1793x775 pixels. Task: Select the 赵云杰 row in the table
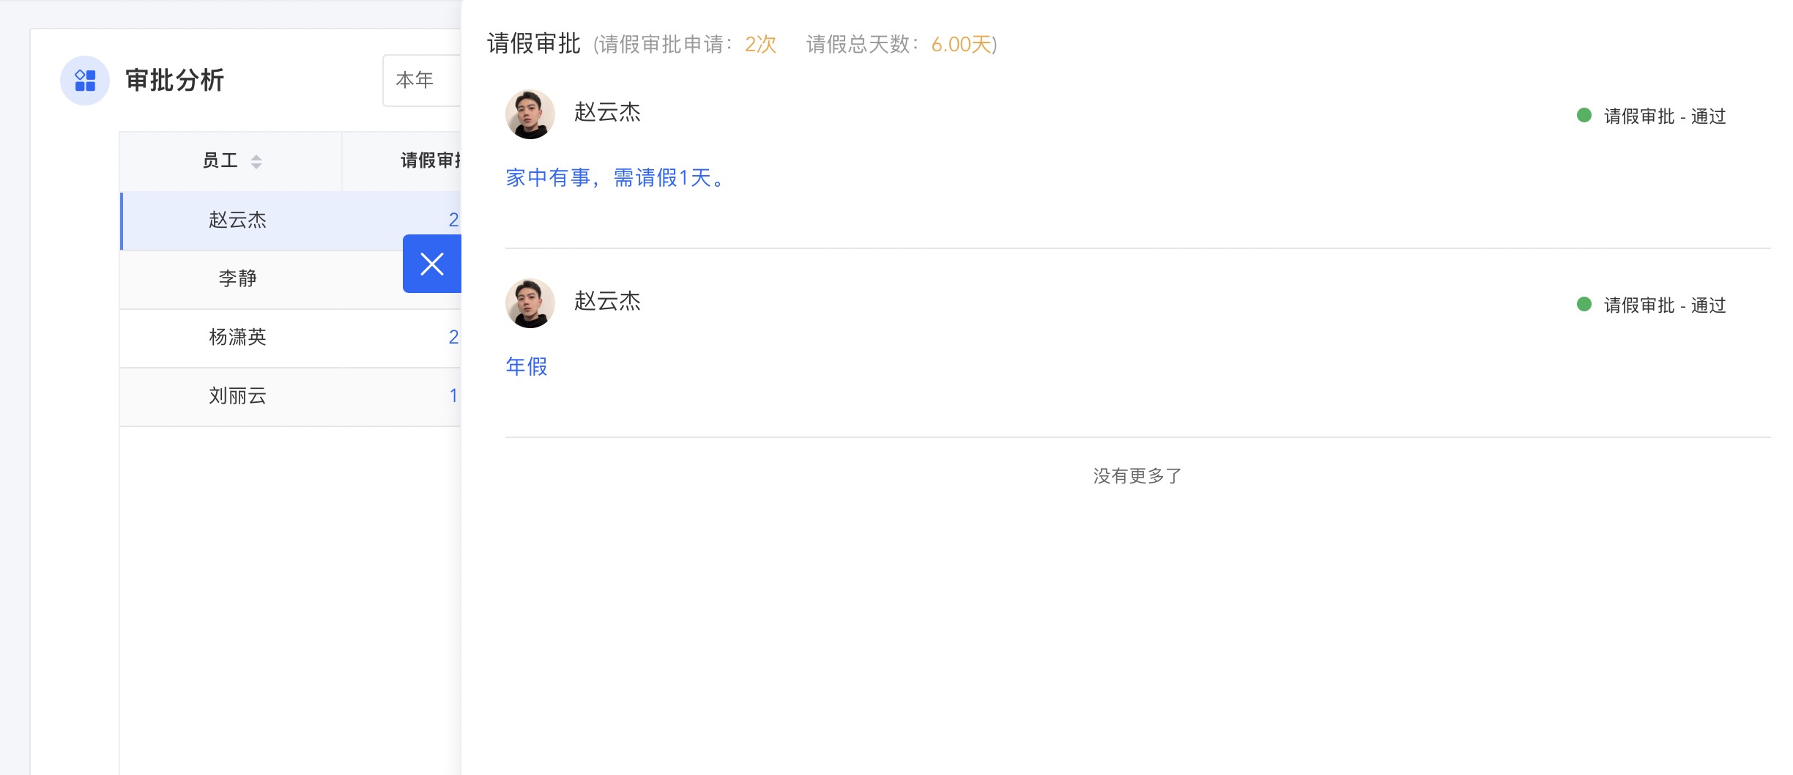point(237,220)
